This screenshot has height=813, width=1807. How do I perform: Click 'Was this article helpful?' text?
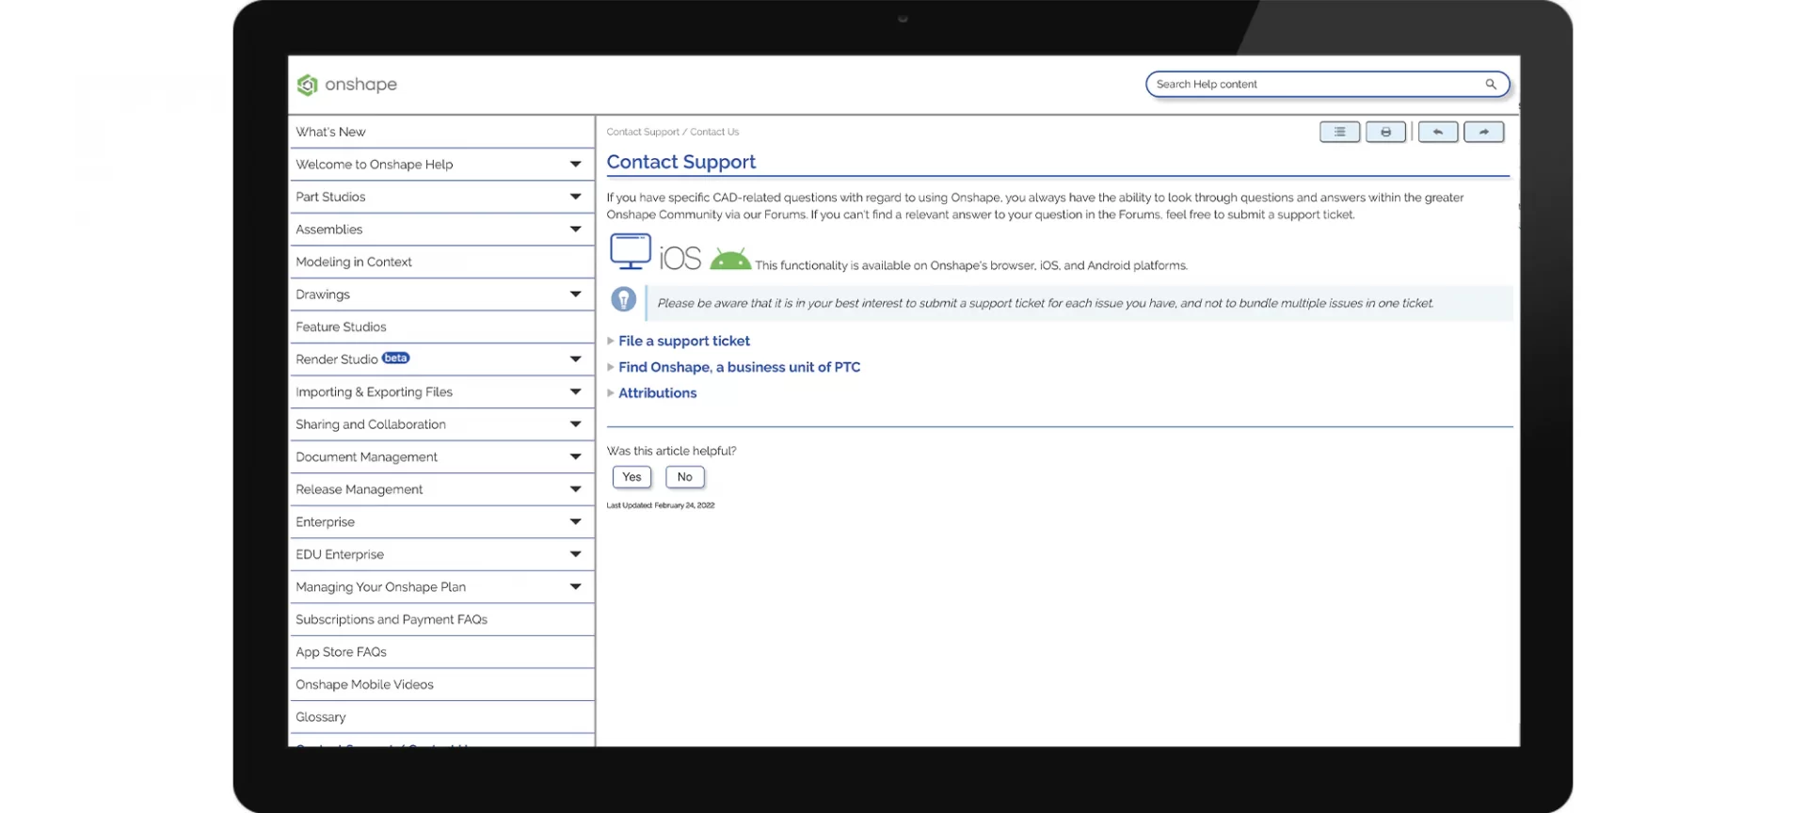(x=671, y=451)
